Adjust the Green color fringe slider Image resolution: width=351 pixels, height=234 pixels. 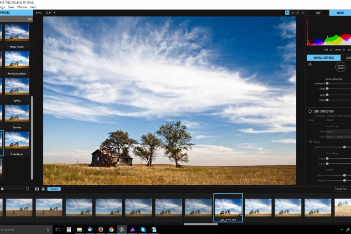tap(327, 164)
